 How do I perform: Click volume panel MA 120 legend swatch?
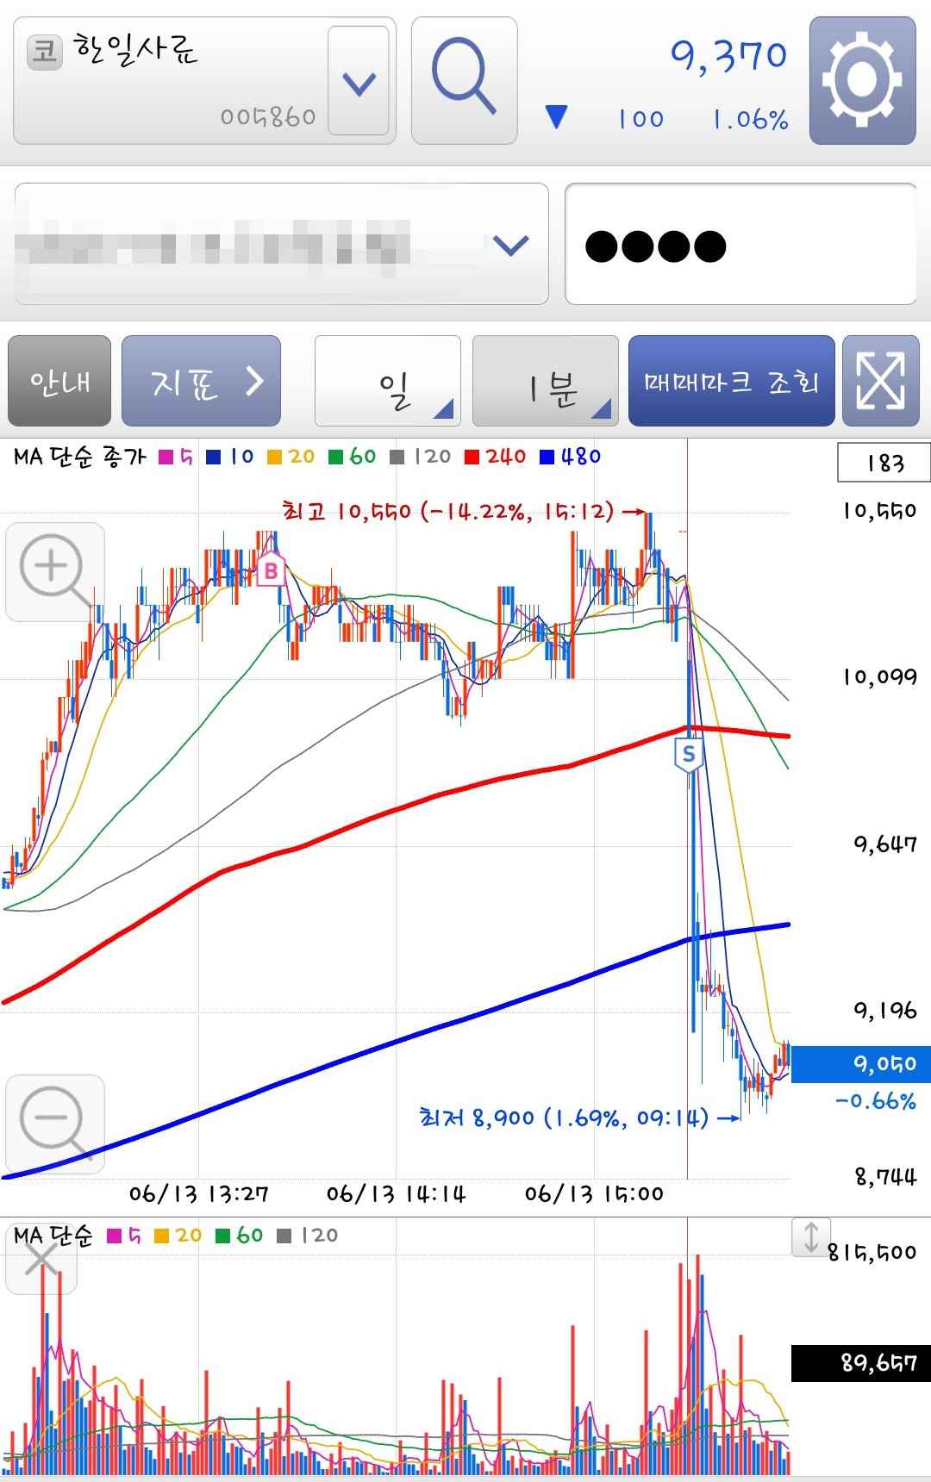coord(284,1236)
